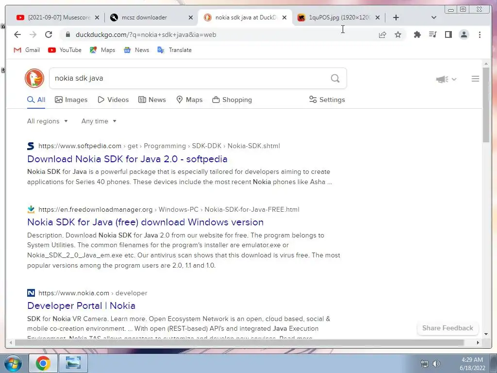
Task: Open the media control icon
Action: pos(432,34)
